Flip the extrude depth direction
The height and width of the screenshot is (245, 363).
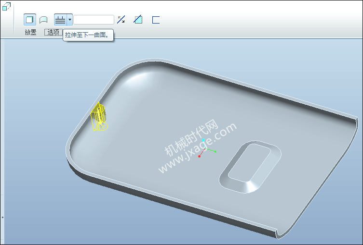click(x=121, y=20)
